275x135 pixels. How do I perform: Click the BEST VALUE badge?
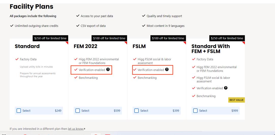coord(236,100)
